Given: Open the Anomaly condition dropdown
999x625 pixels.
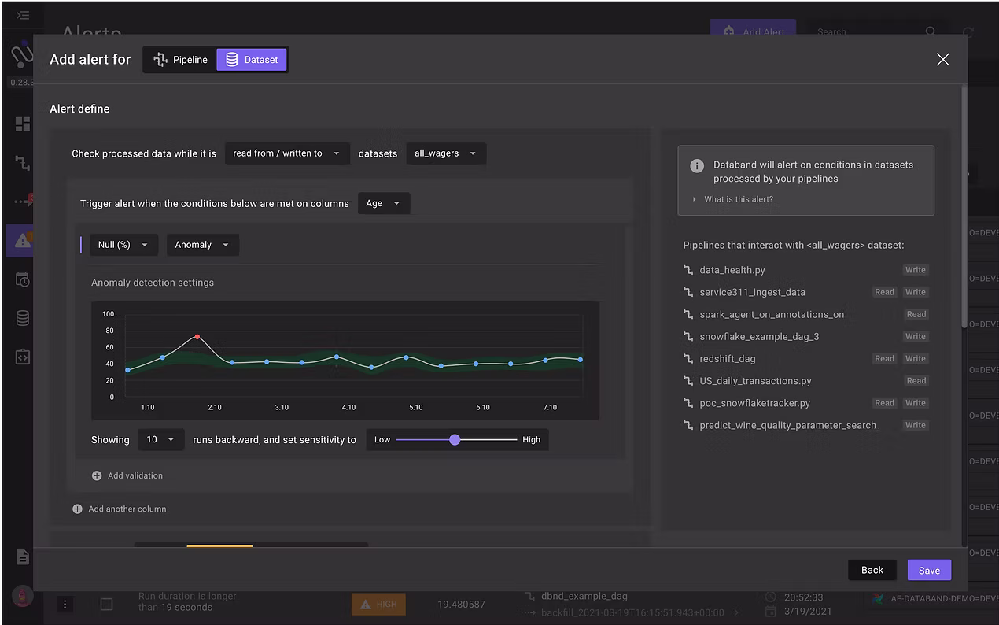Looking at the screenshot, I should coord(203,245).
